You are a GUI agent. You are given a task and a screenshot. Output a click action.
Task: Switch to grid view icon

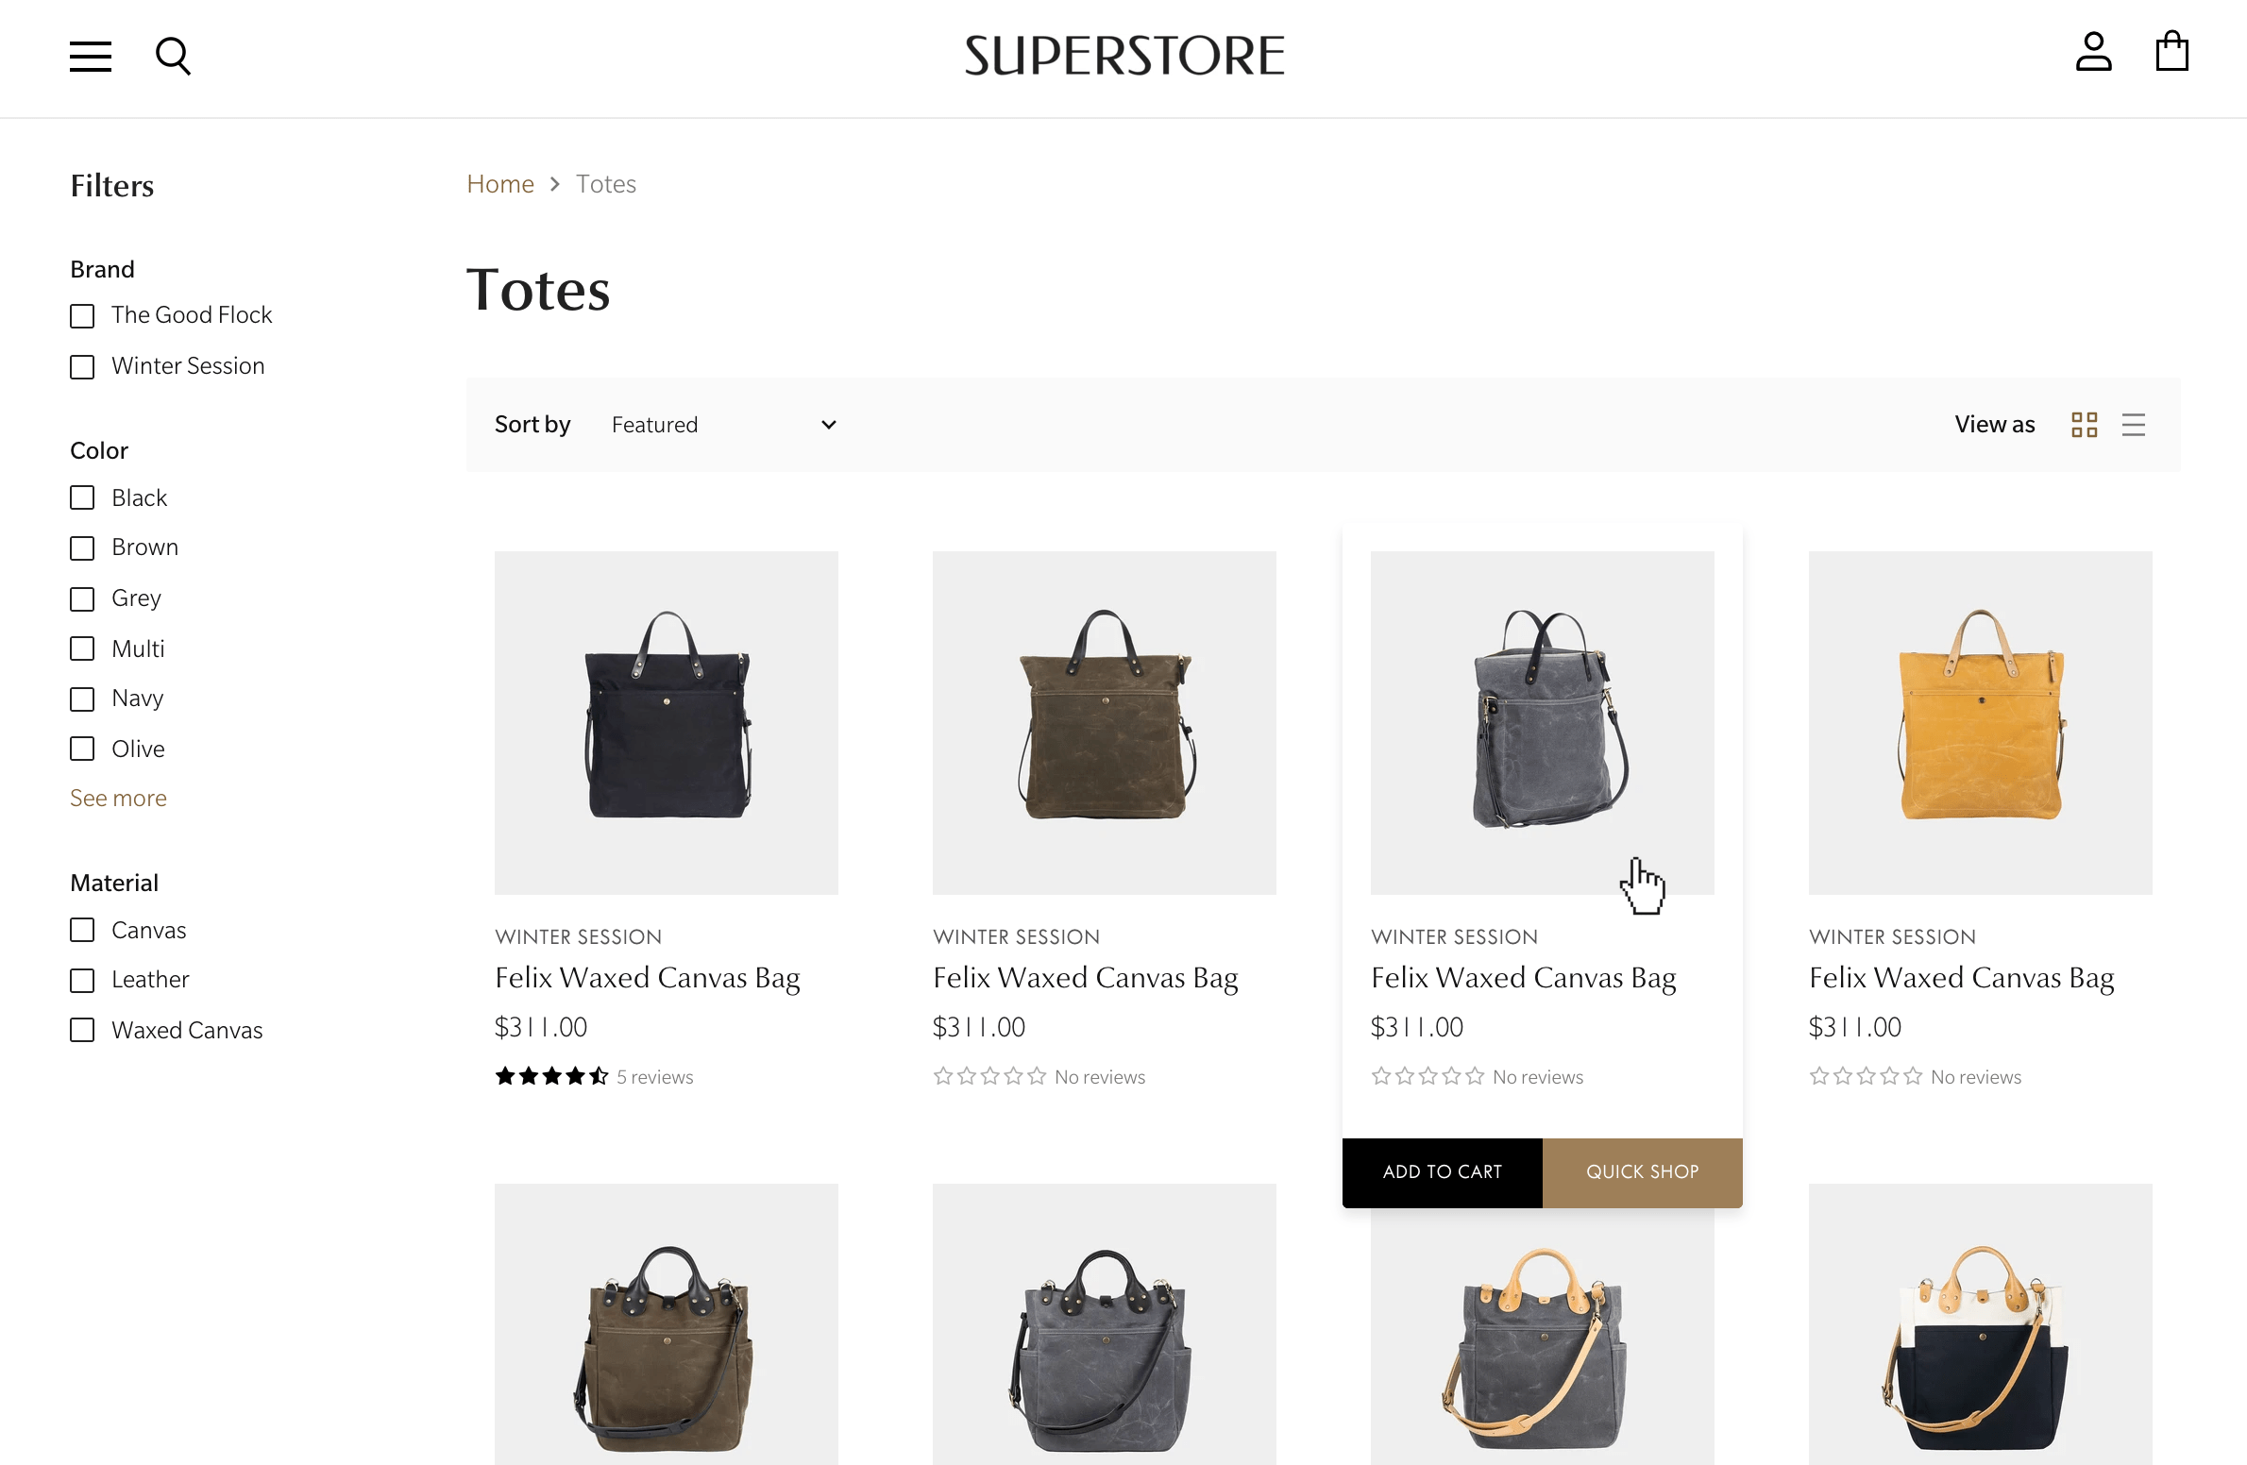click(2085, 425)
